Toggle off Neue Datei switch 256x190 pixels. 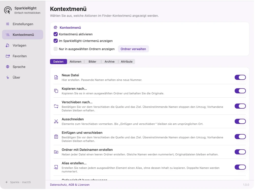(240, 77)
